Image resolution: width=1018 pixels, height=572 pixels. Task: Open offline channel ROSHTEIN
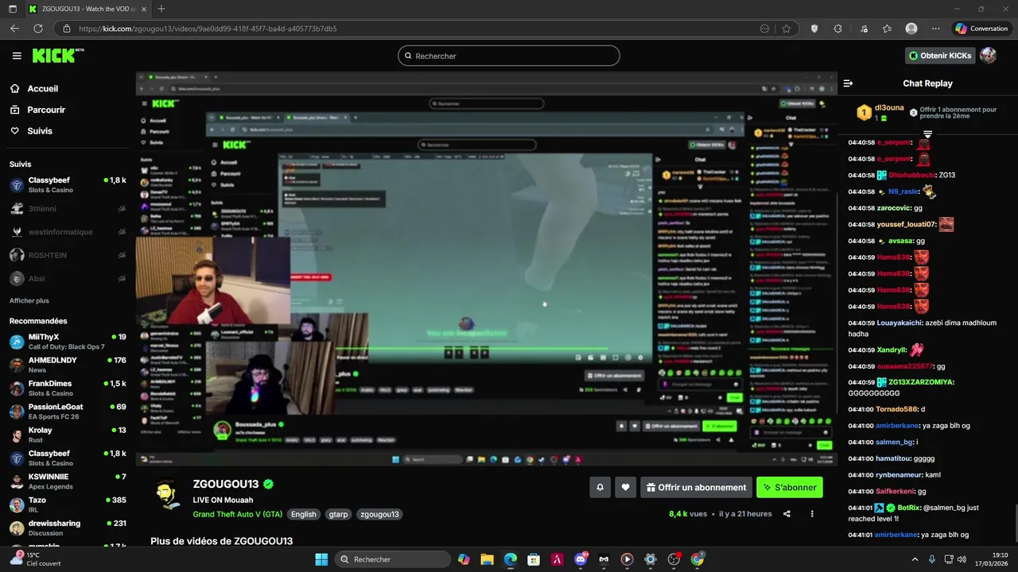(x=68, y=255)
